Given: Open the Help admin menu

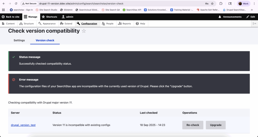Looking at the screenshot, I should (x=141, y=24).
